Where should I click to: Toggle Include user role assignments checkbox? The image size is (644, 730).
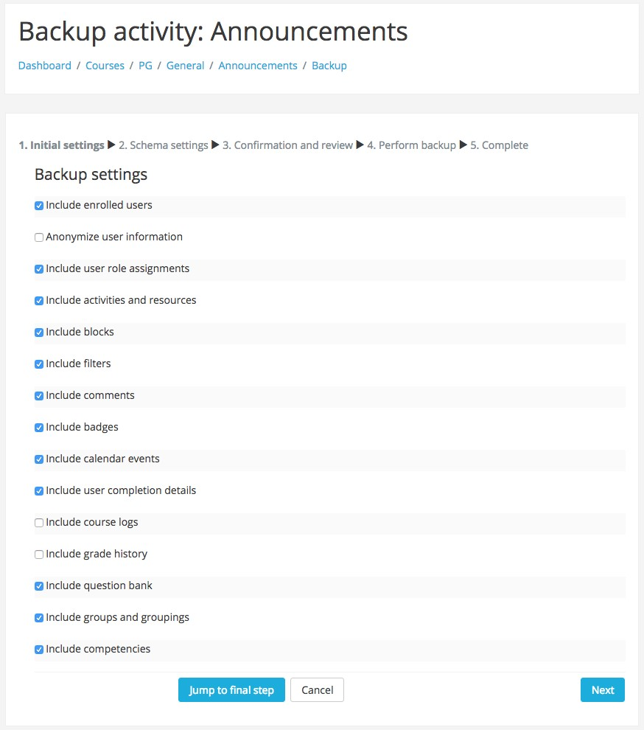pyautogui.click(x=39, y=269)
